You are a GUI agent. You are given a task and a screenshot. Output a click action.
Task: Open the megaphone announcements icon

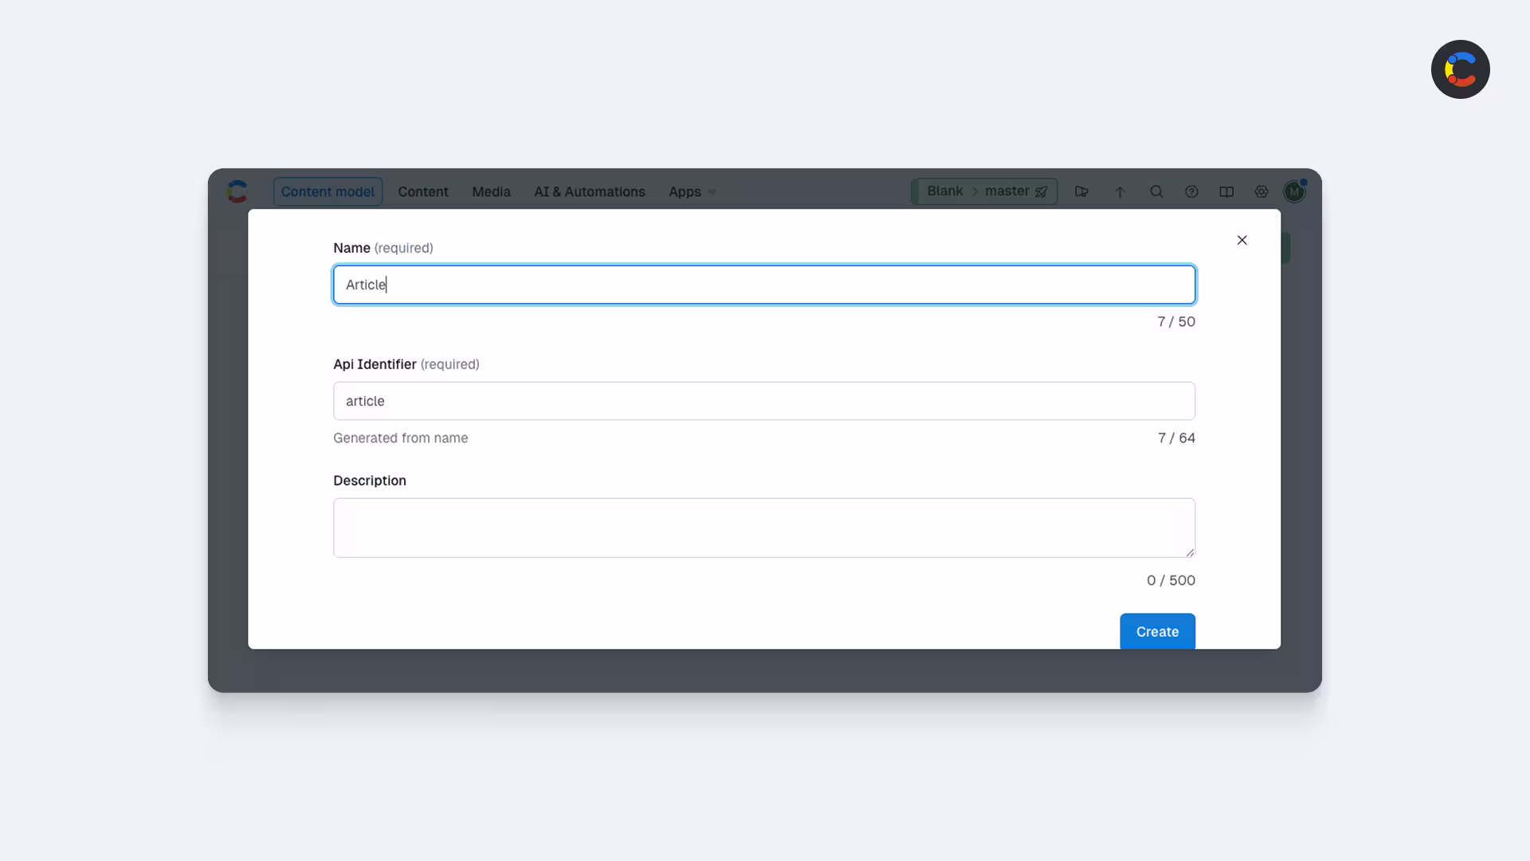1081,191
